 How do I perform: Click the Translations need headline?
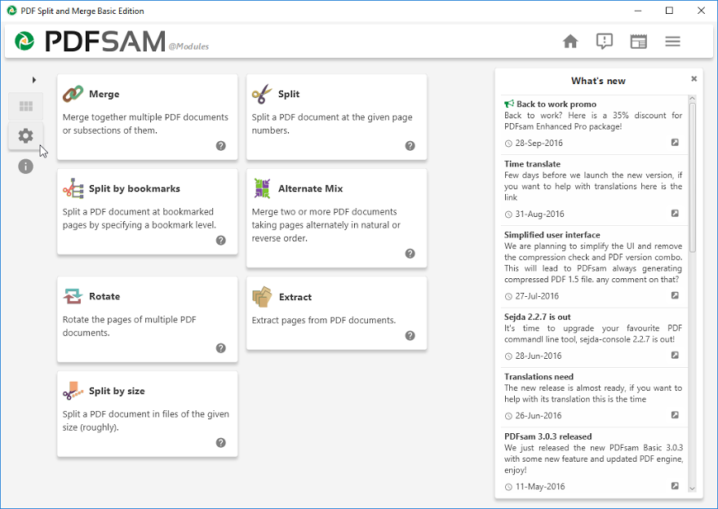pyautogui.click(x=538, y=377)
